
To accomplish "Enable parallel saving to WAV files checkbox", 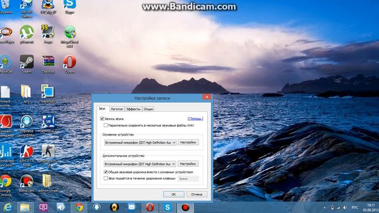I will (x=105, y=125).
